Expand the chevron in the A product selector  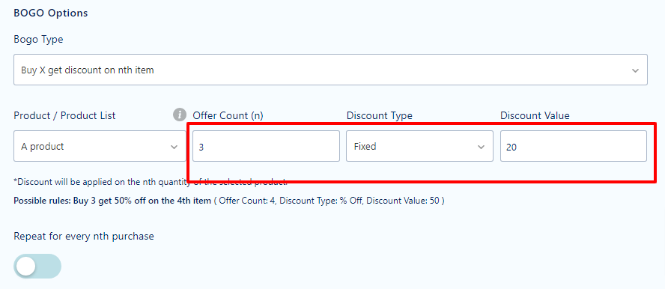click(174, 147)
